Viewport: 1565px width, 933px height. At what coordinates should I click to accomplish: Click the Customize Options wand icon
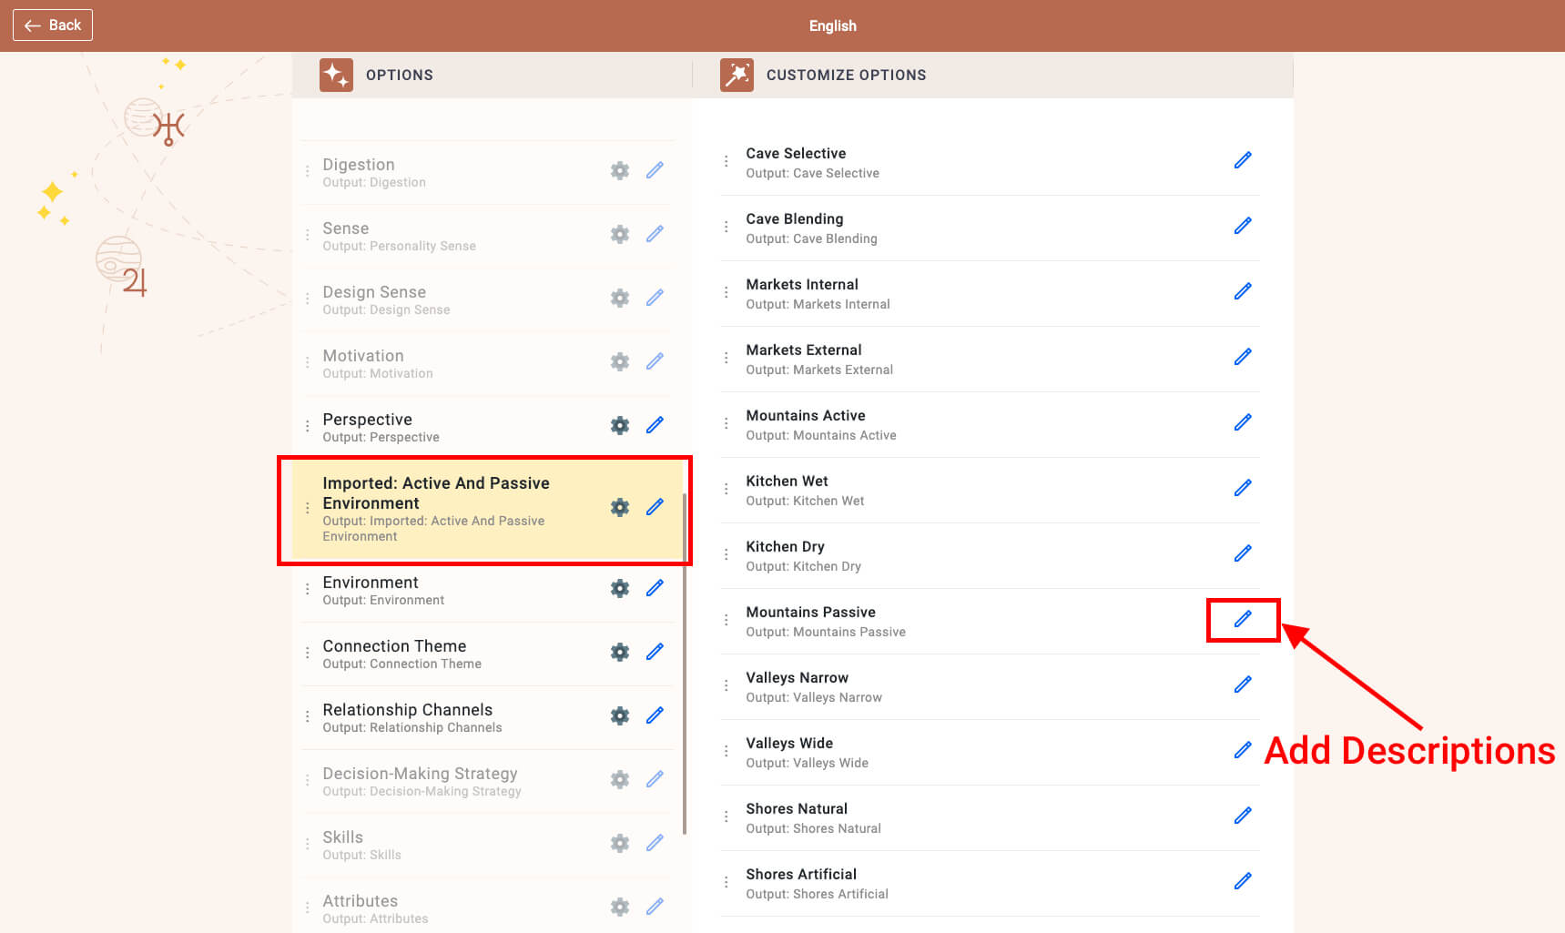click(x=737, y=75)
